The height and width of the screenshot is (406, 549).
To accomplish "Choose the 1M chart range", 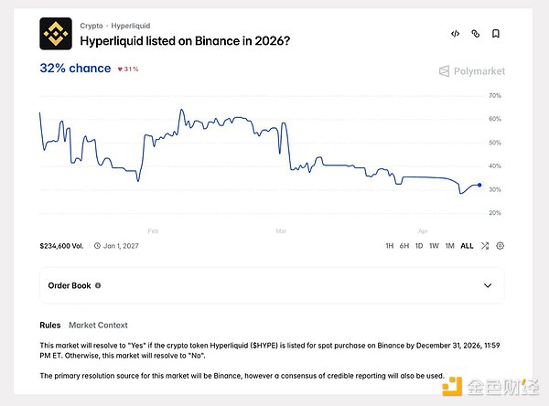I will point(449,246).
